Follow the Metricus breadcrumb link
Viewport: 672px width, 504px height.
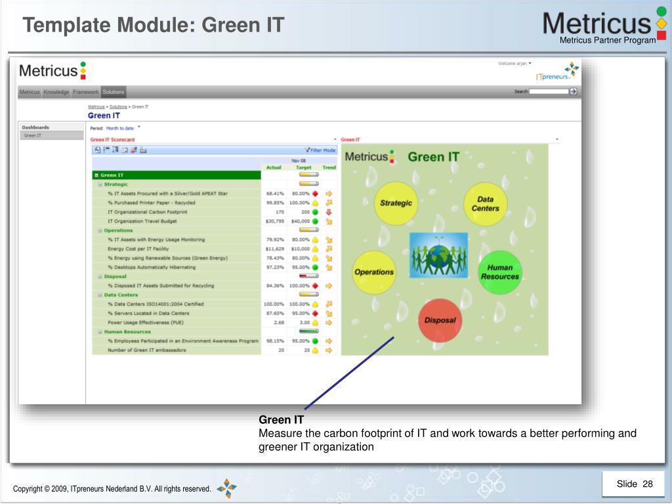(x=96, y=107)
